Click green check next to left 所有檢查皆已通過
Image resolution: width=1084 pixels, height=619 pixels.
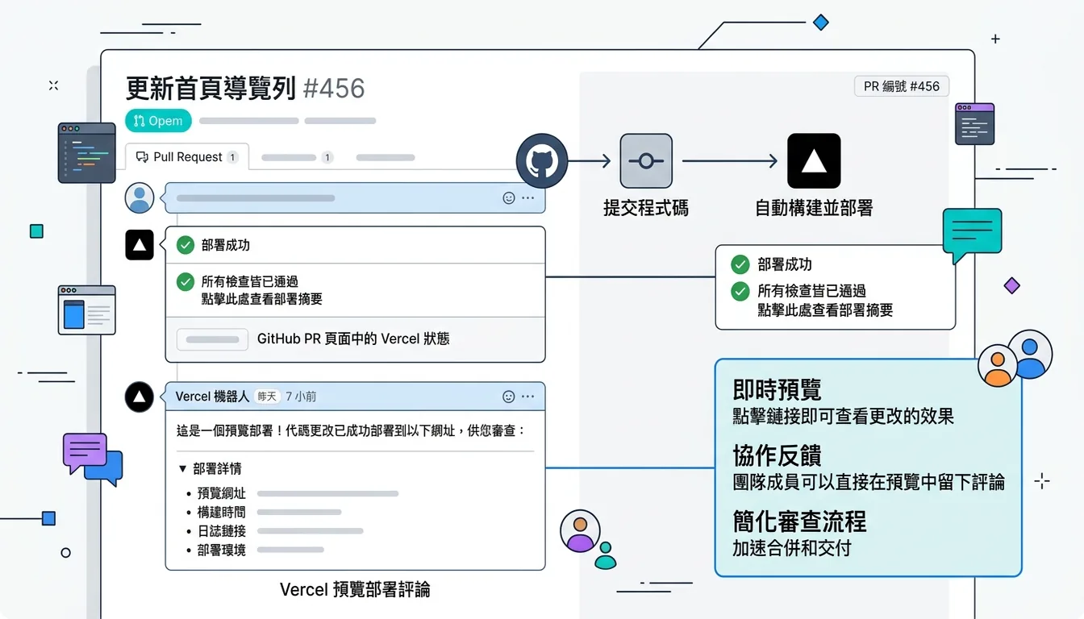(x=186, y=281)
